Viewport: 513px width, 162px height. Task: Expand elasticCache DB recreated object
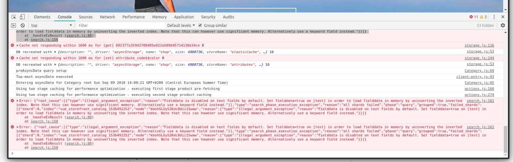[55, 52]
